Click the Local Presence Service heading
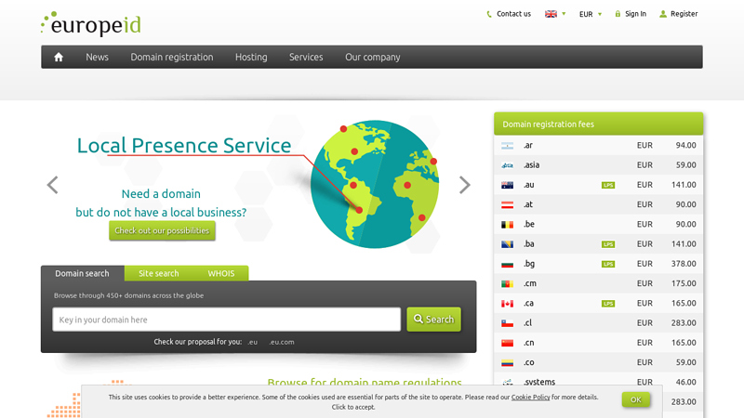The width and height of the screenshot is (744, 418). (184, 146)
